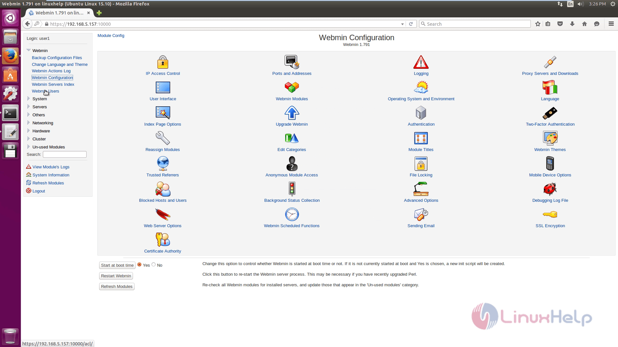618x347 pixels.
Task: Select No for start at boot
Action: [x=154, y=264]
